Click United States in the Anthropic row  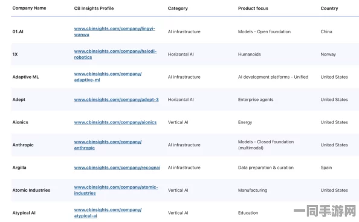pyautogui.click(x=334, y=145)
